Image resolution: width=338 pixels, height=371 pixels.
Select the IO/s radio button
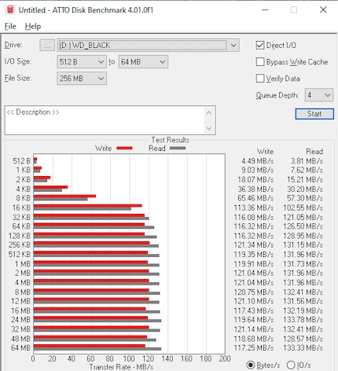click(291, 365)
